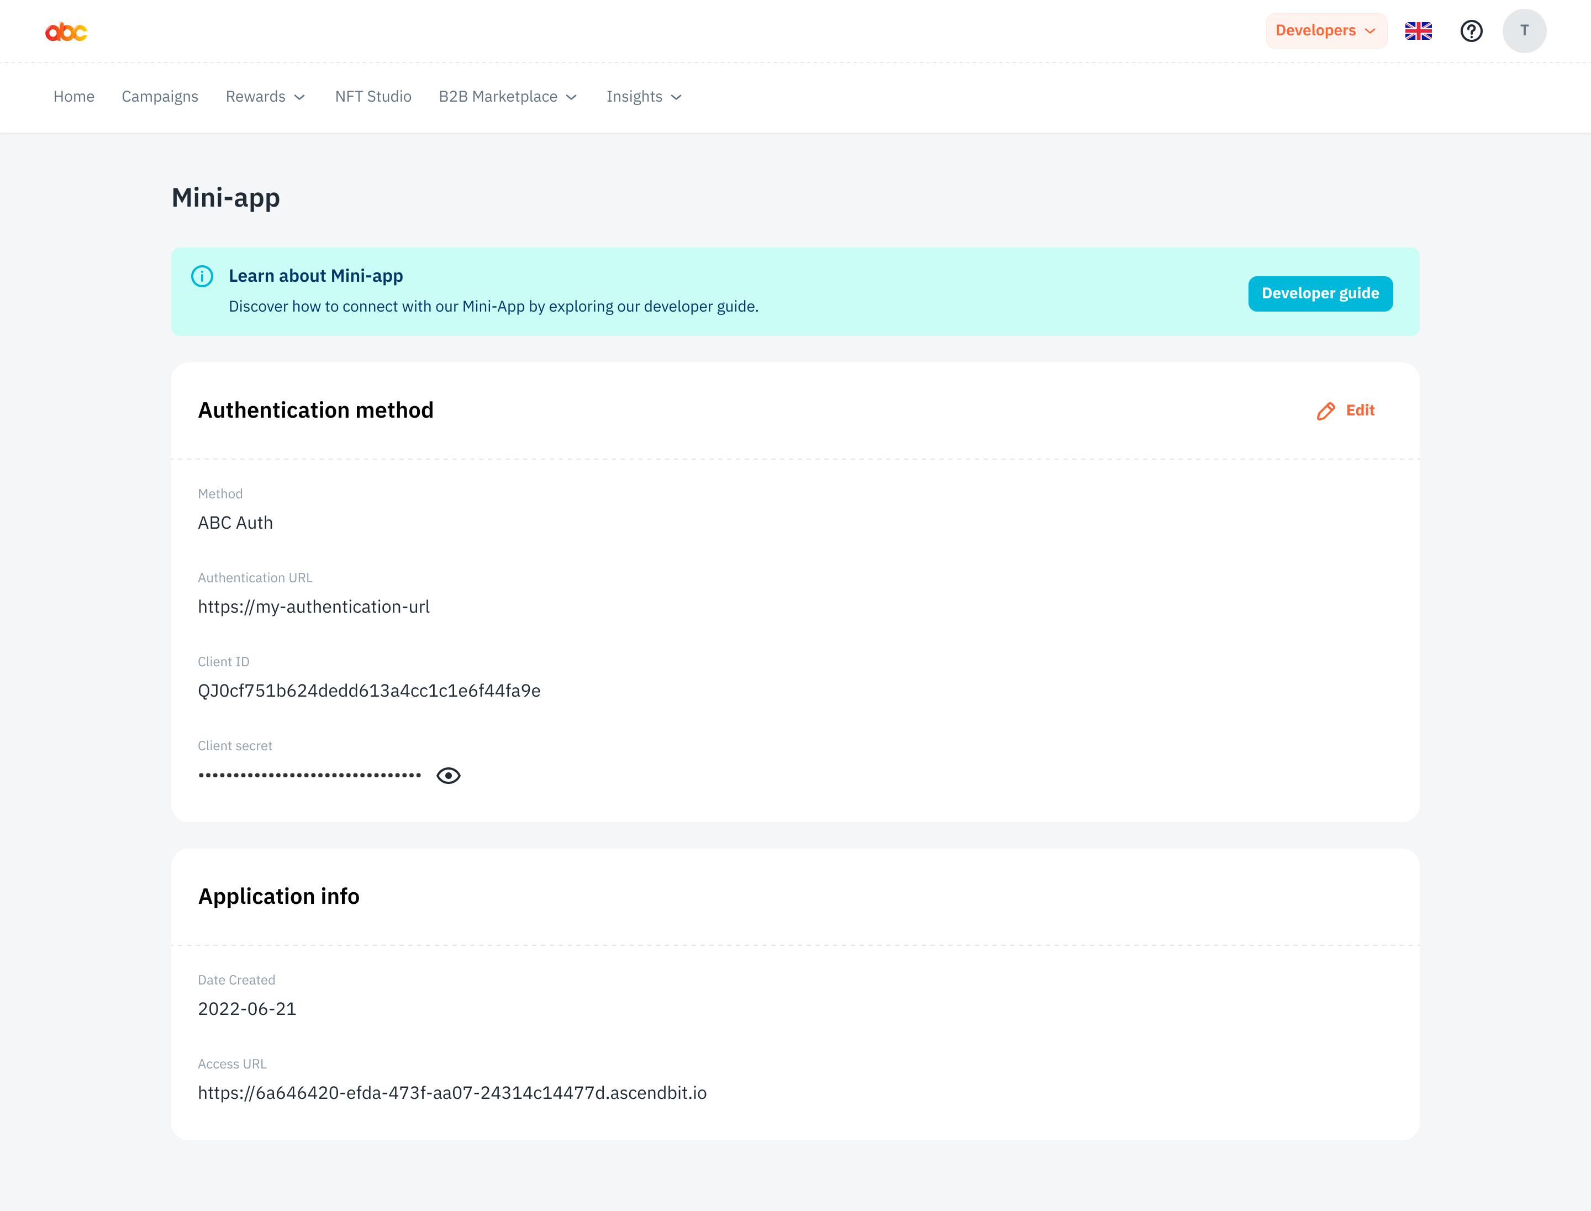Viewport: 1591px width, 1211px height.
Task: Click the user avatar labeled T
Action: pos(1525,30)
